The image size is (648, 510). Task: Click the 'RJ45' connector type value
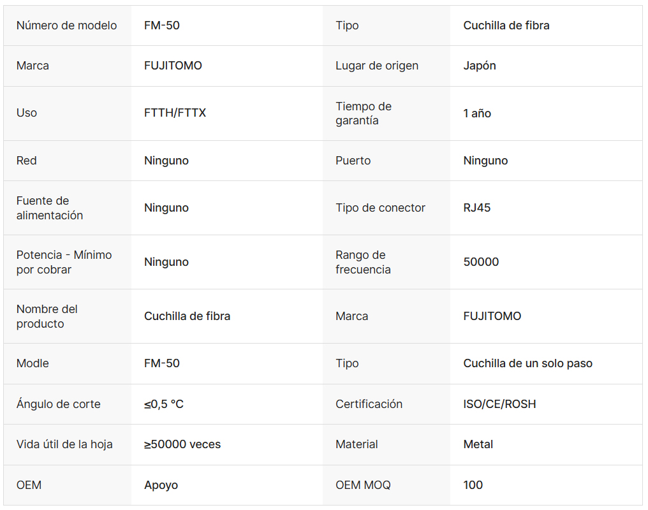[x=477, y=208]
